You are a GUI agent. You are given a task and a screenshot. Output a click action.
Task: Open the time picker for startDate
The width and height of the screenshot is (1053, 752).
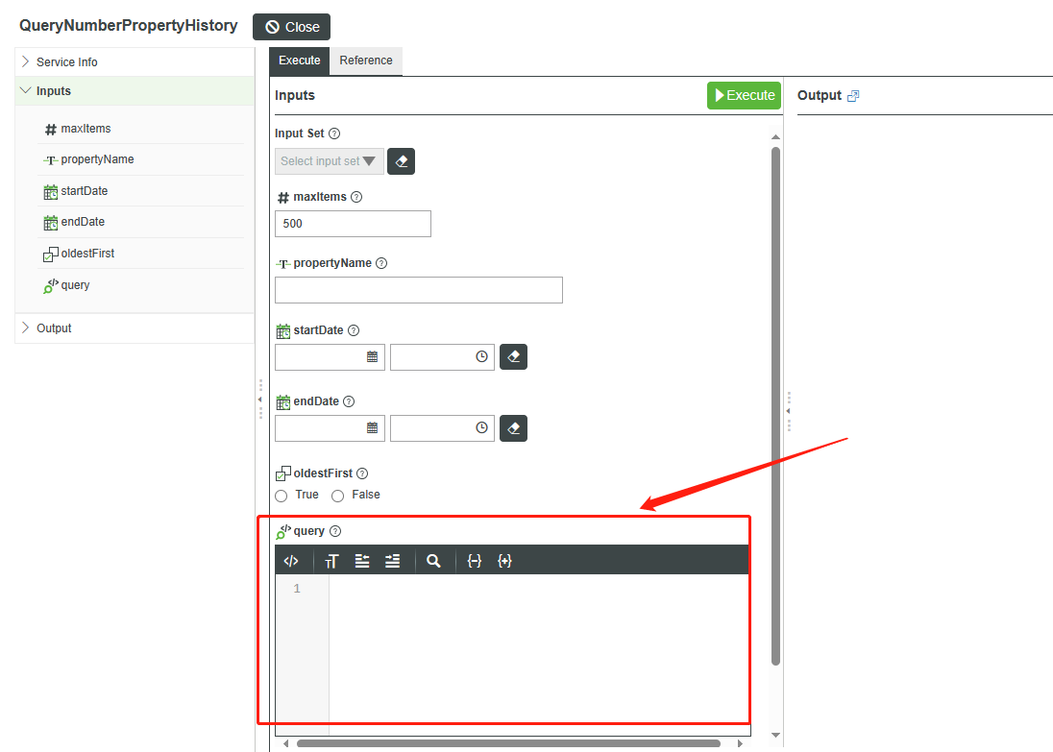[x=480, y=356]
